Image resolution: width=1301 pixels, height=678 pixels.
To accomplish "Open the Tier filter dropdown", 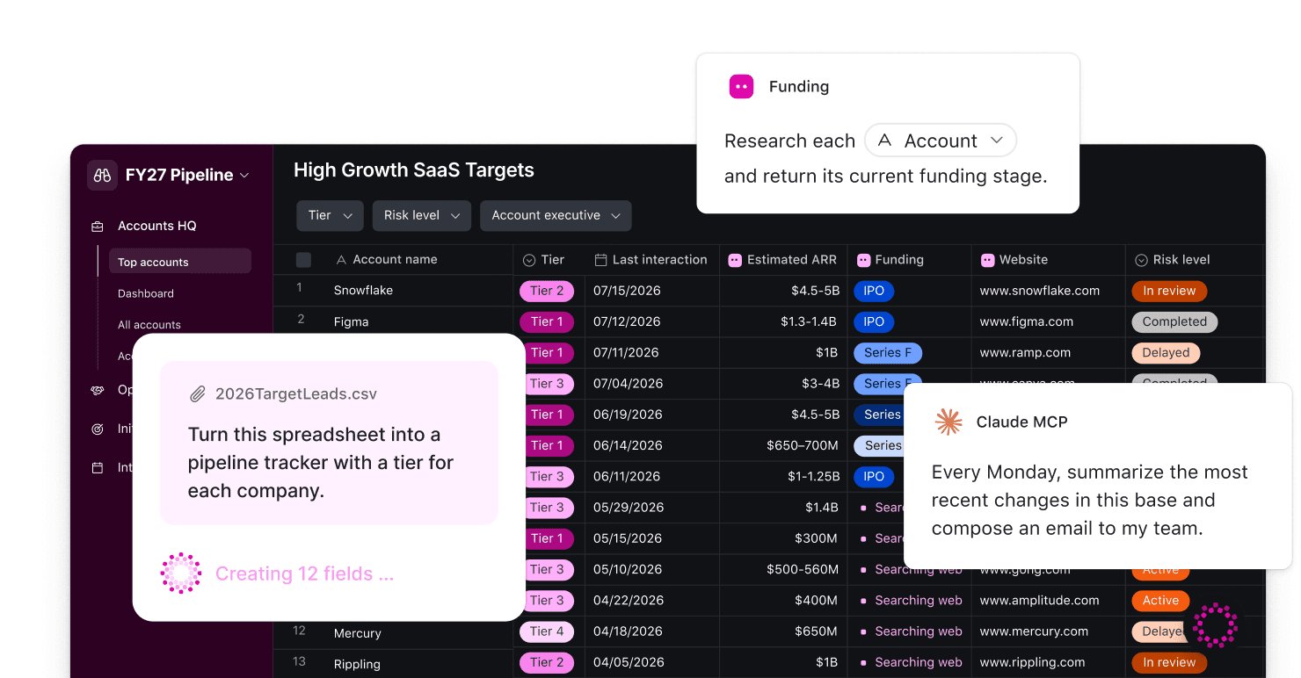I will [x=330, y=216].
